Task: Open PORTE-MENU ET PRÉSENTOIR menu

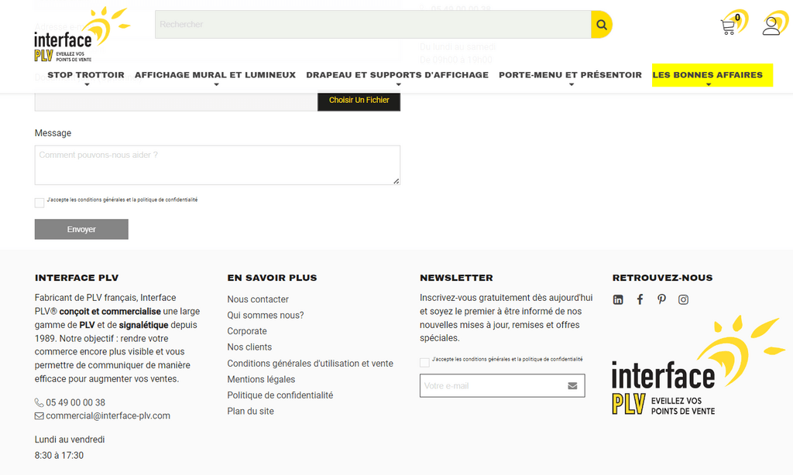Action: click(570, 75)
